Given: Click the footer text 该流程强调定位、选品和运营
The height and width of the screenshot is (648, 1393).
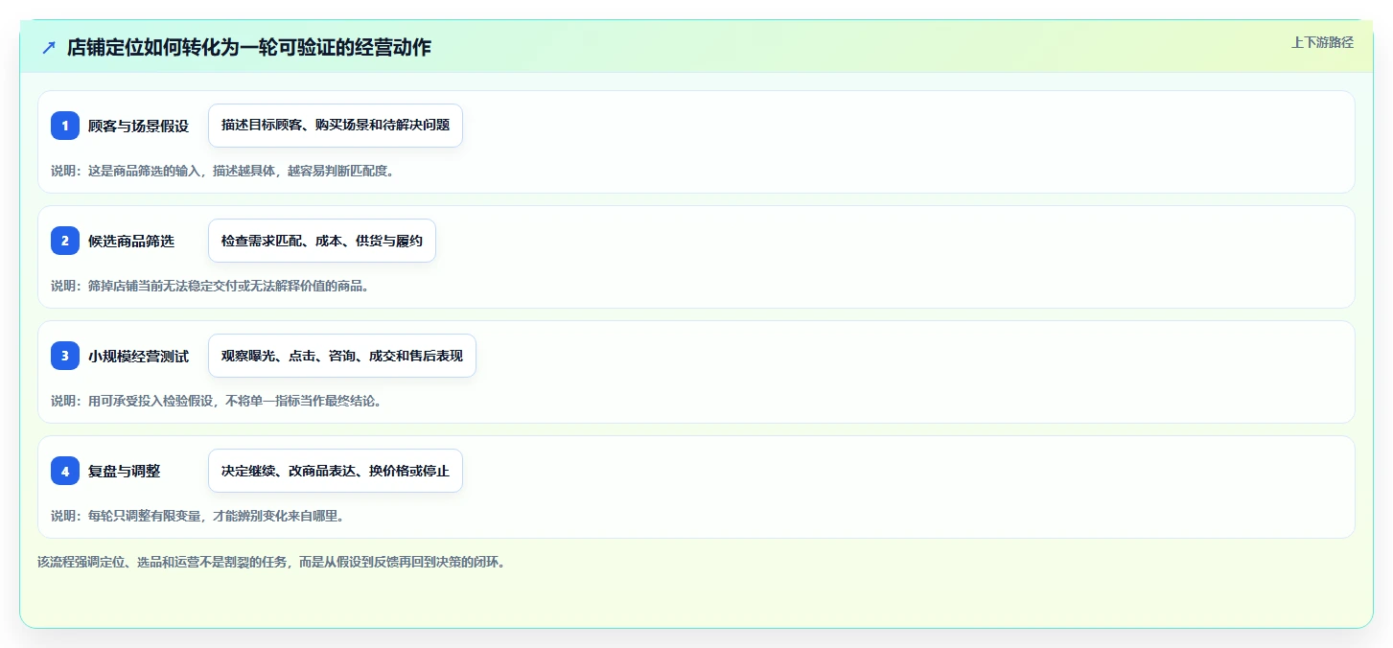Looking at the screenshot, I should click(271, 562).
